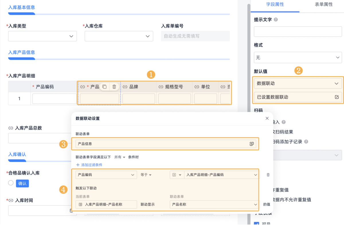Click the data-link icon beside 品牌 column header
This screenshot has height=225, width=344.
point(125,86)
